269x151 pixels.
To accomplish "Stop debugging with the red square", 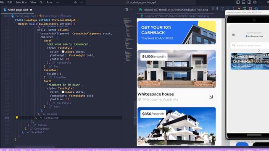I will coord(251,8).
